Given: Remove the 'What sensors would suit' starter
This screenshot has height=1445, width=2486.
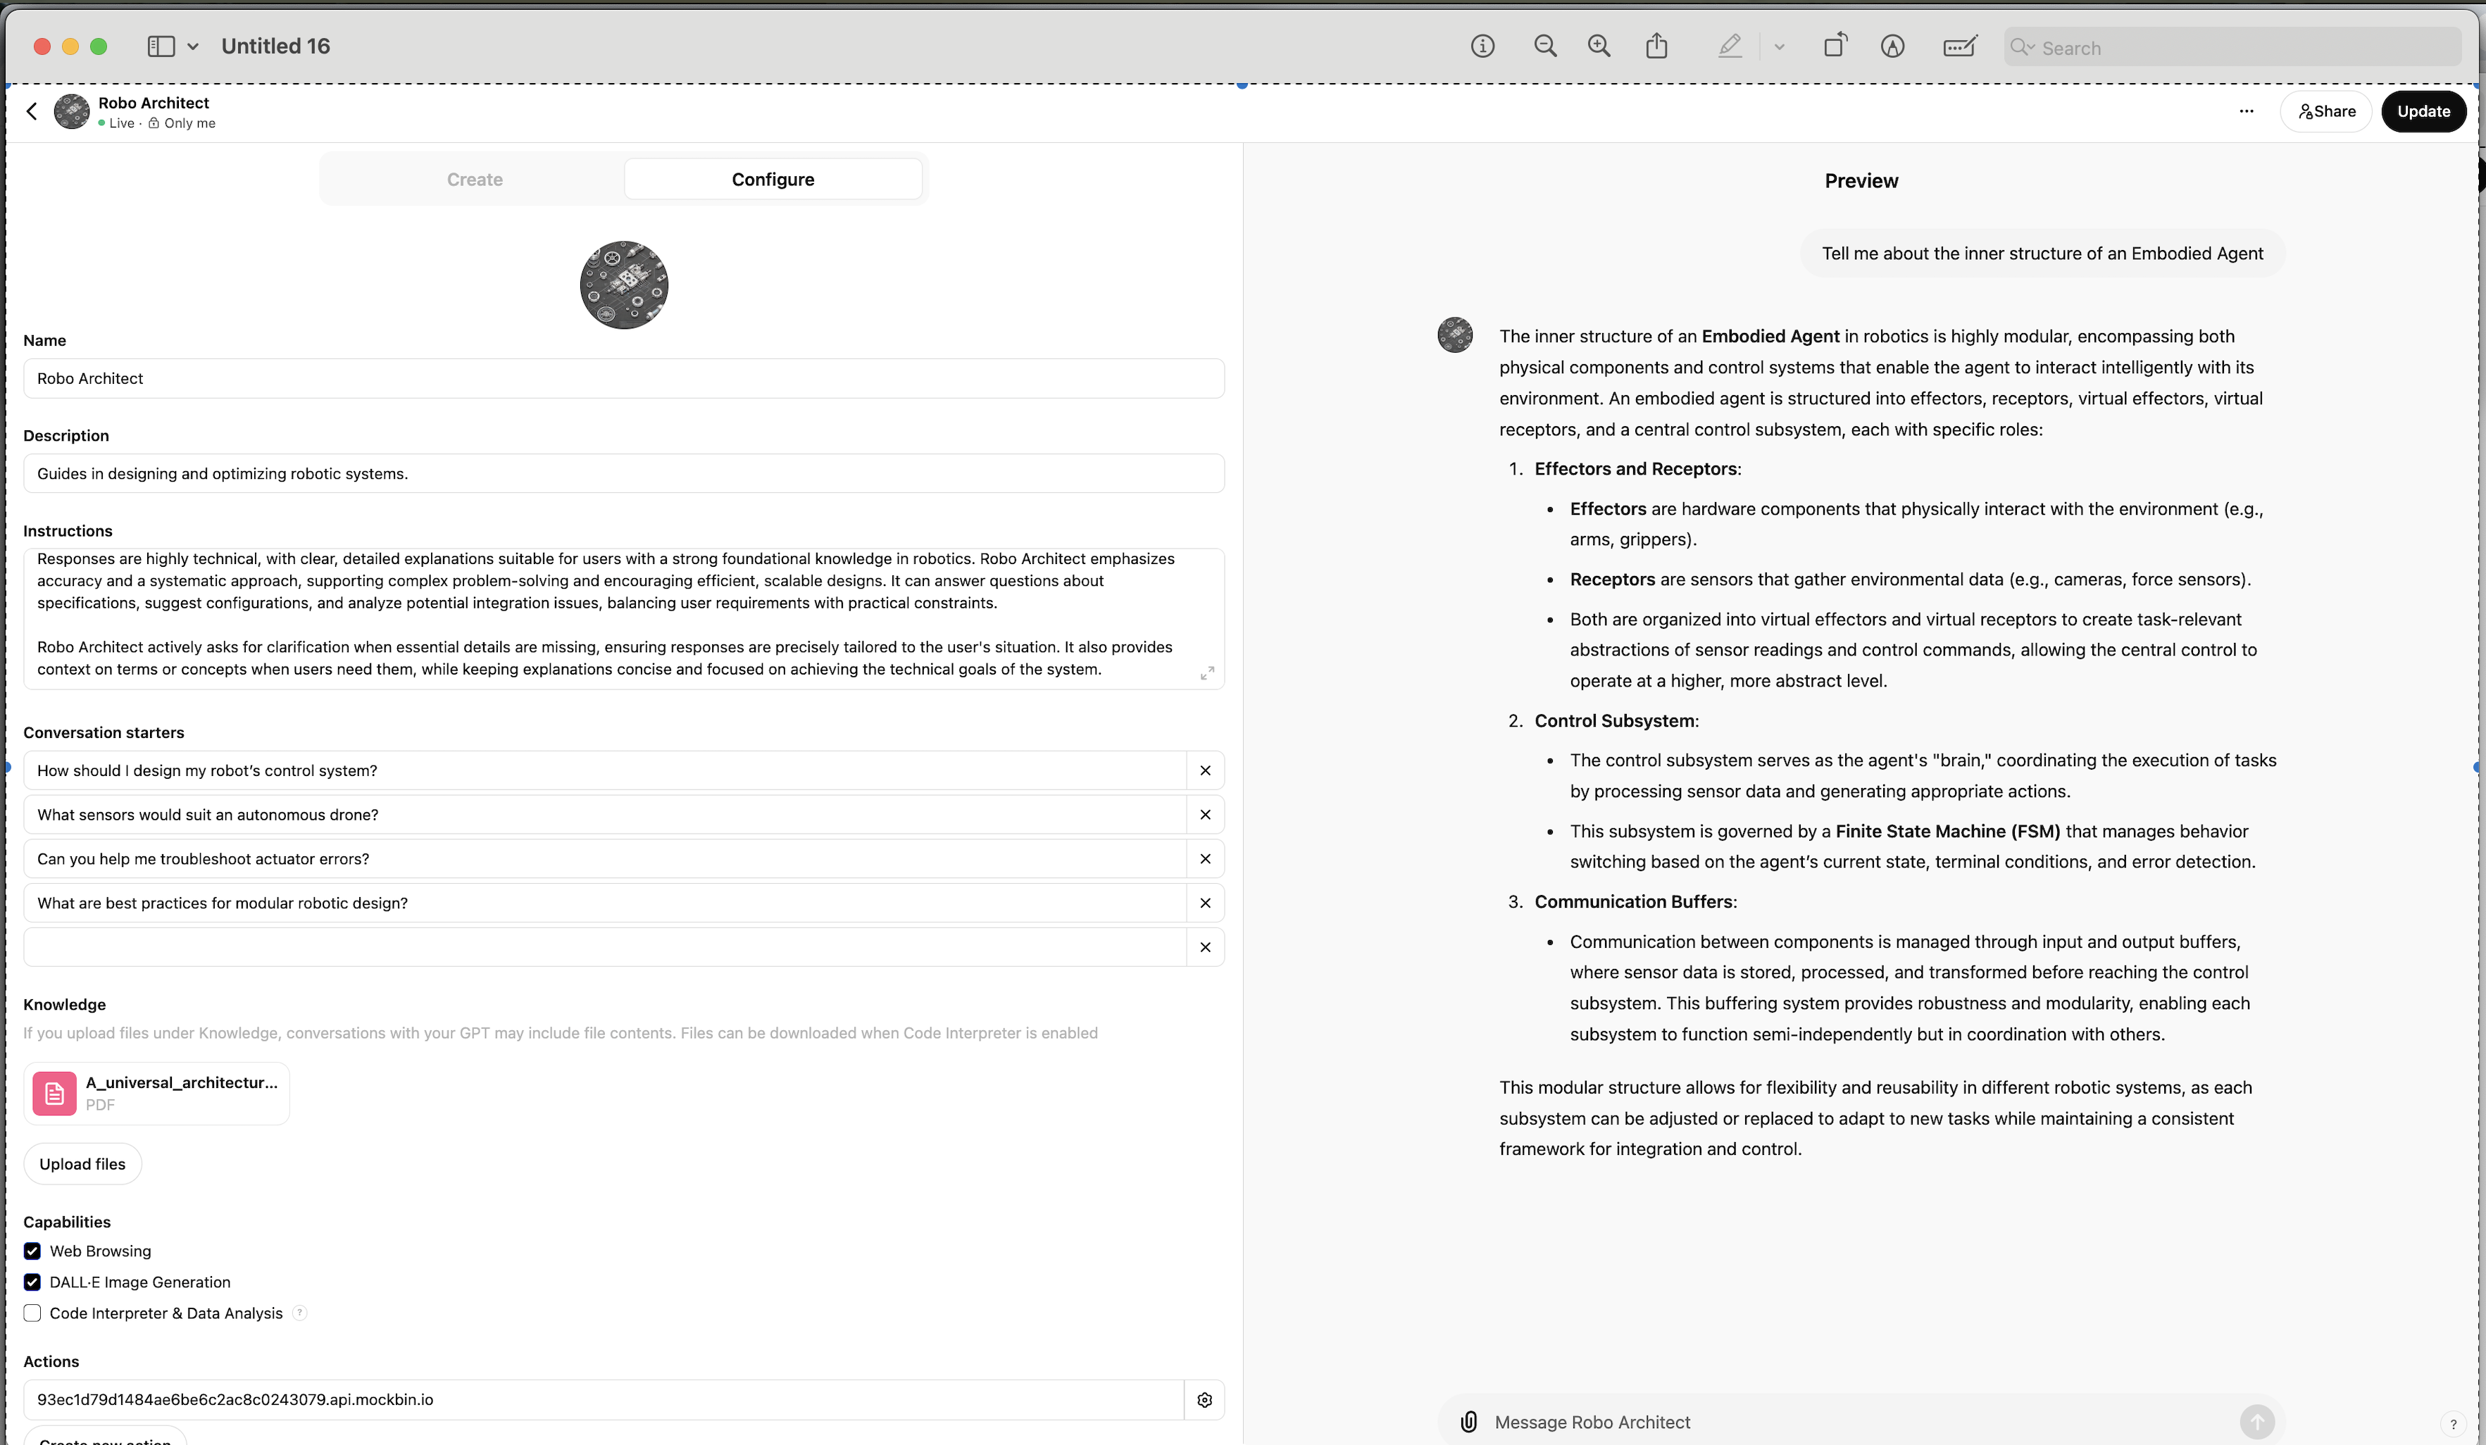Looking at the screenshot, I should (1206, 815).
